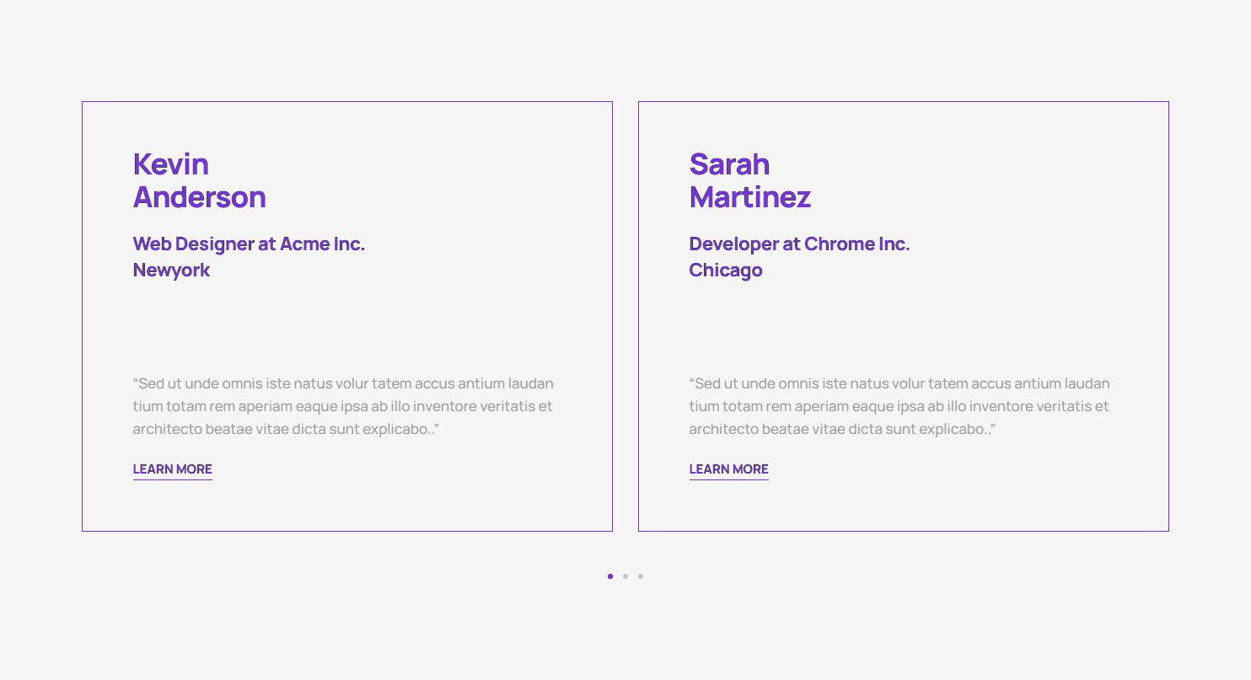1251x680 pixels.
Task: Click the 'Newyork' location text
Action: 171,270
